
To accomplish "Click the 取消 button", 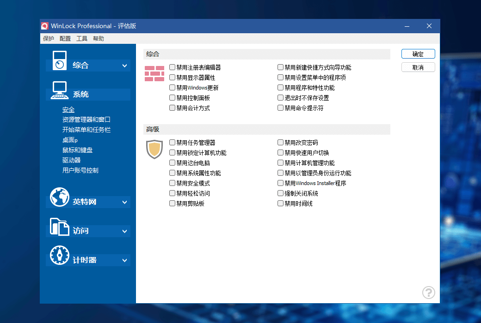I will click(418, 67).
